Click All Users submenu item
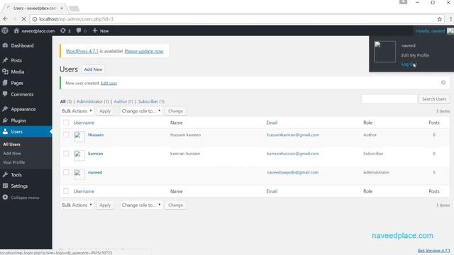This screenshot has height=255, width=454. pyautogui.click(x=11, y=144)
